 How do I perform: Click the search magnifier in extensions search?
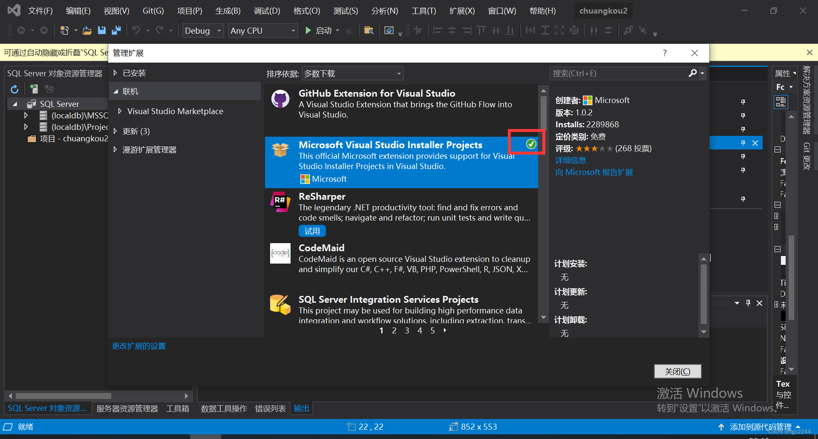tap(692, 73)
